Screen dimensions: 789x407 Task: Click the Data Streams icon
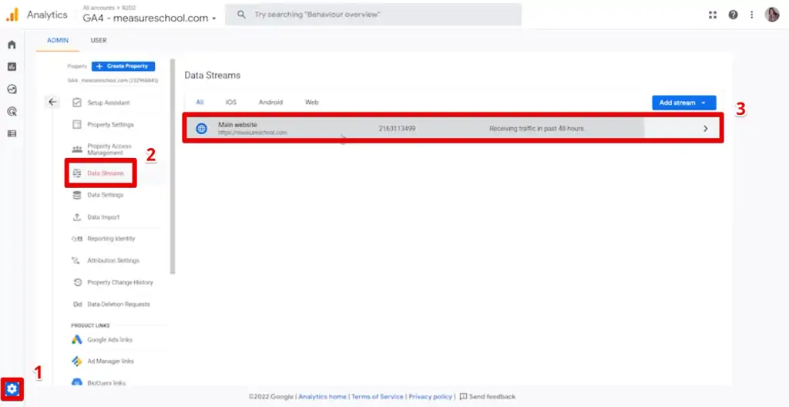point(77,173)
